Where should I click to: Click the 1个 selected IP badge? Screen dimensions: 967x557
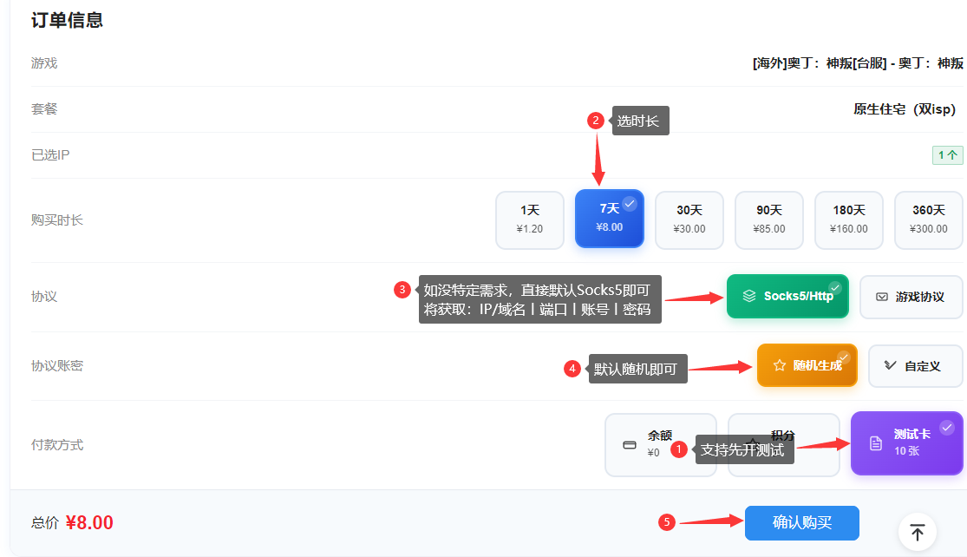point(947,155)
